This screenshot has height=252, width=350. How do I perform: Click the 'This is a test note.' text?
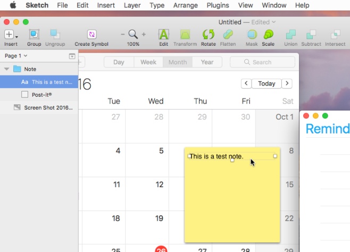click(216, 156)
